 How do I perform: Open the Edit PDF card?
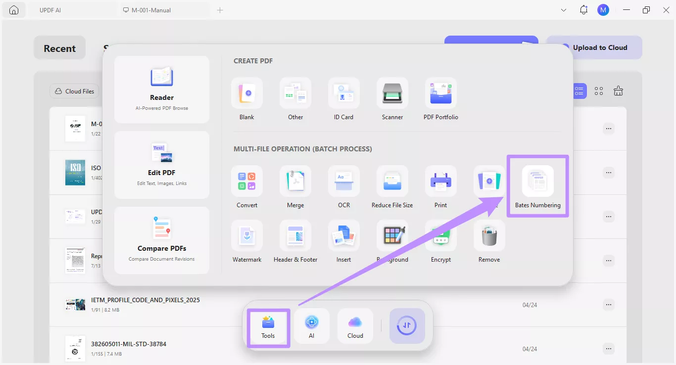coord(162,165)
